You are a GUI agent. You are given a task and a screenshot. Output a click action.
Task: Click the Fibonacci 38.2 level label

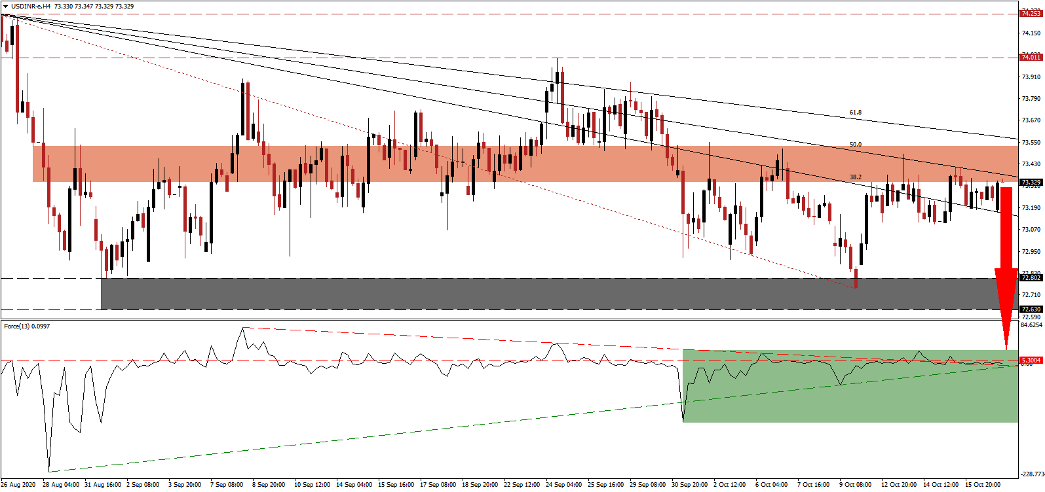(855, 177)
